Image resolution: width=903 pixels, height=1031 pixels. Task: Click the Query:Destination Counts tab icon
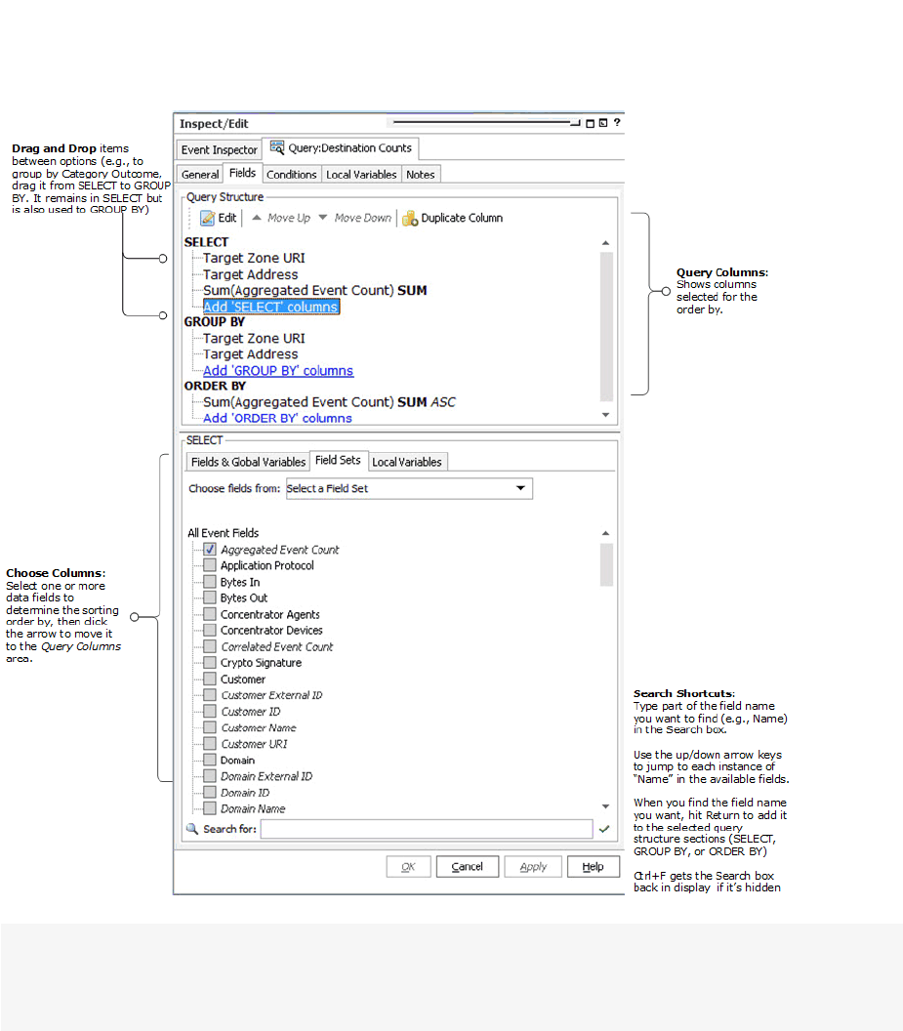click(277, 148)
